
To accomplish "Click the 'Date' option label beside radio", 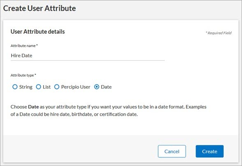I will (106, 87).
